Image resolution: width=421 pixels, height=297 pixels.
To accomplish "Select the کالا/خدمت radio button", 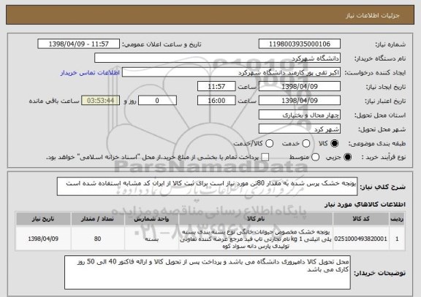I will click(x=269, y=144).
